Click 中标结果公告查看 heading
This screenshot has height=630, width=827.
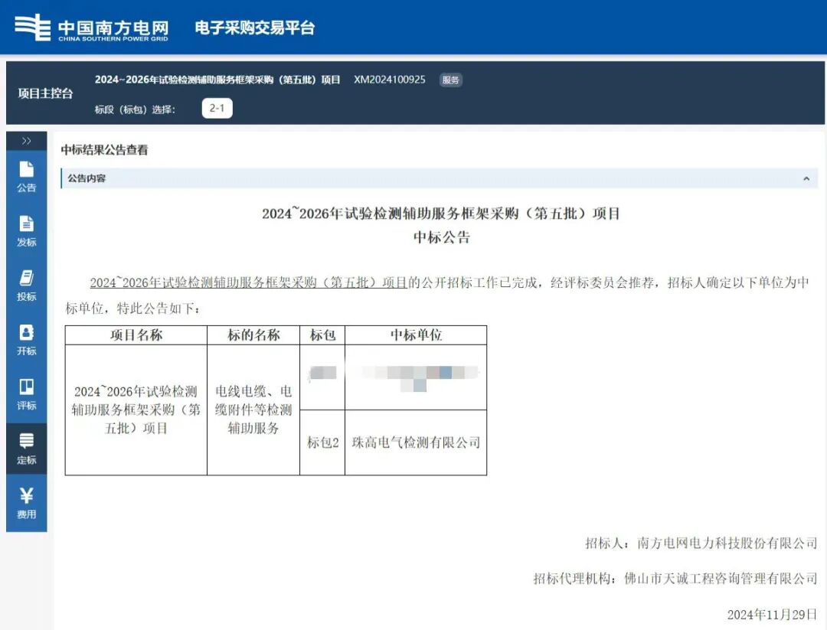tap(104, 150)
